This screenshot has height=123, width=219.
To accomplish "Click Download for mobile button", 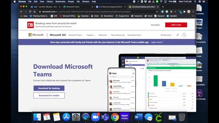I will point(49,96).
